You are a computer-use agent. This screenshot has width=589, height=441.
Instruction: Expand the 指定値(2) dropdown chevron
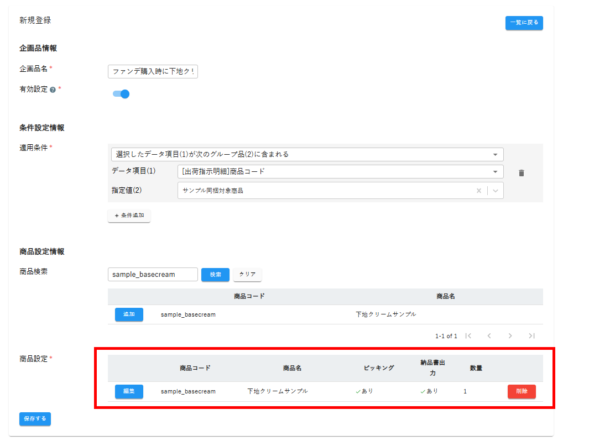496,191
